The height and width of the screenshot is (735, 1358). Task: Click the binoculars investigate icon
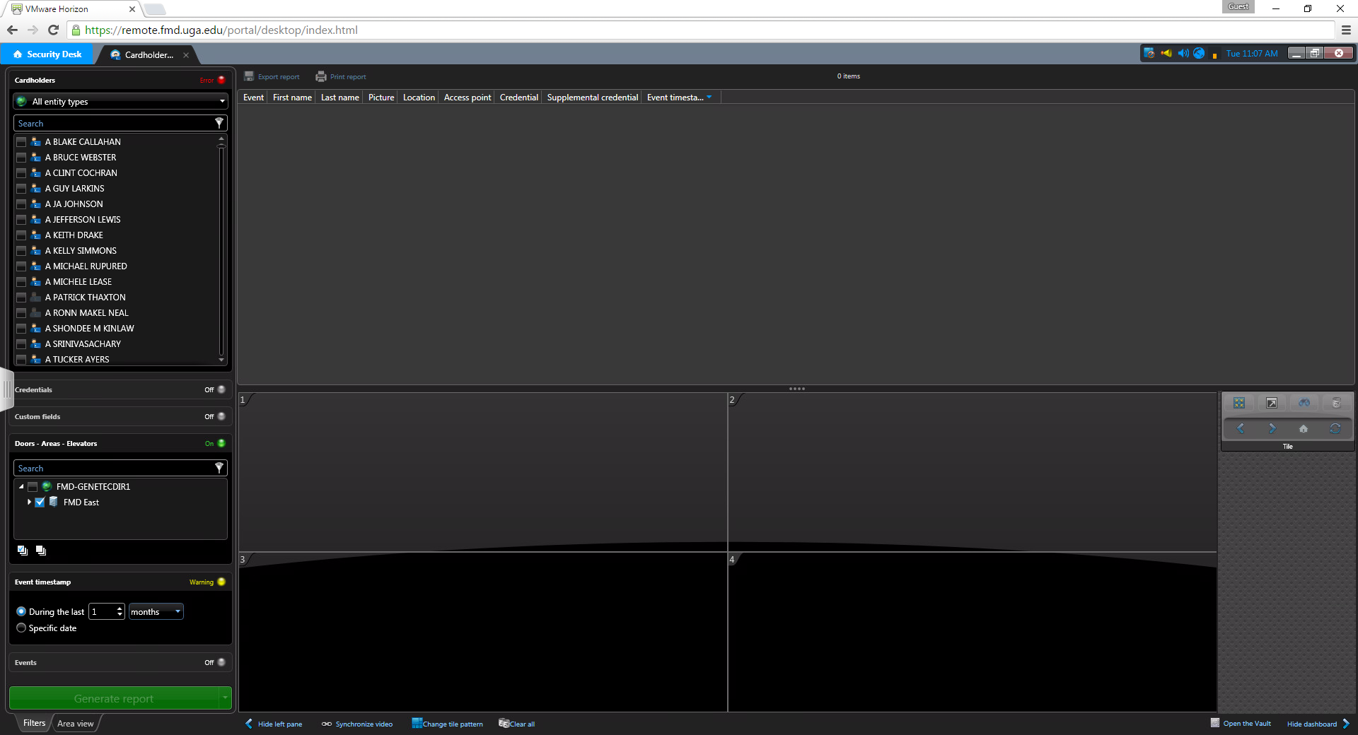(1304, 403)
